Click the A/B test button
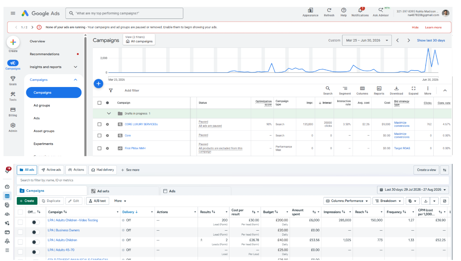 [98, 201]
